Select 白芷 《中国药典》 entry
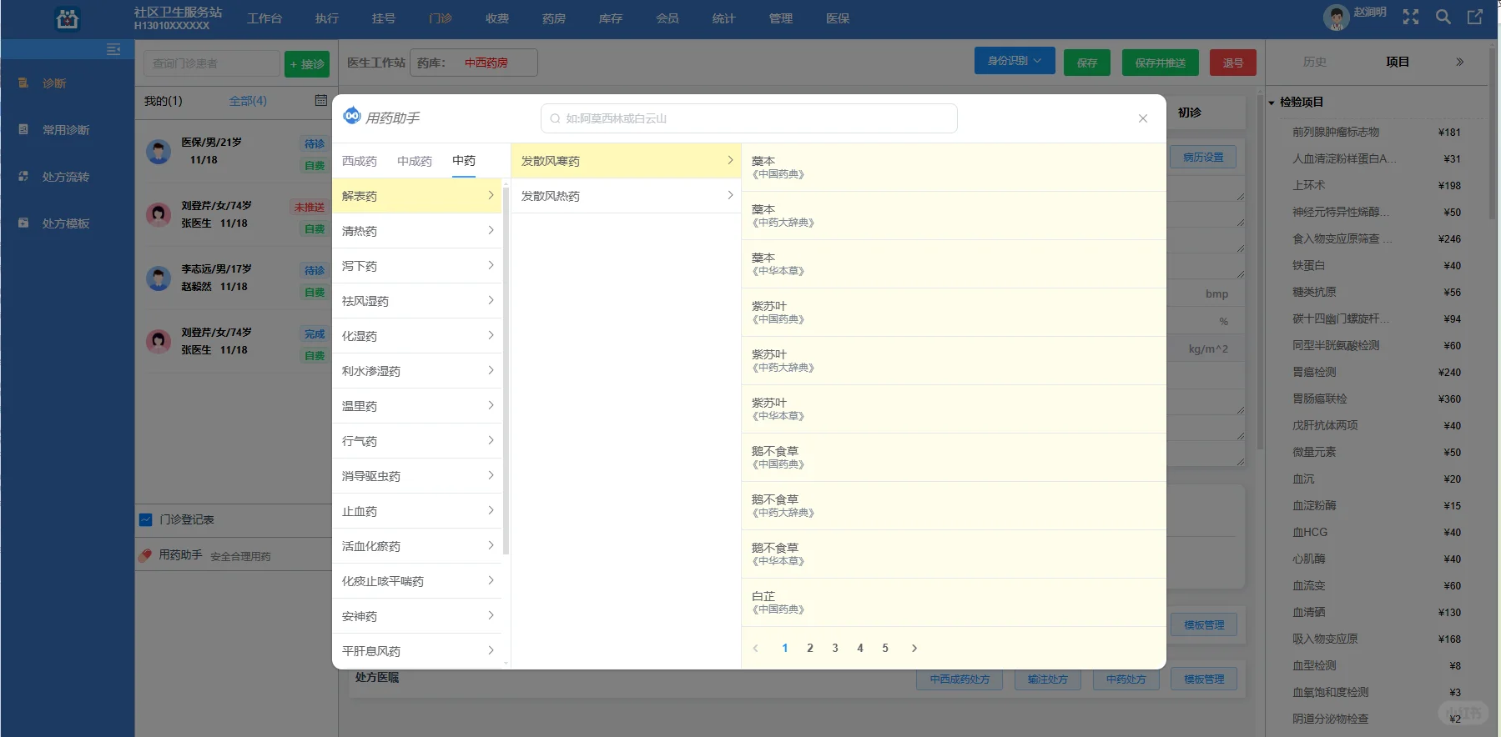Image resolution: width=1501 pixels, height=737 pixels. pyautogui.click(x=954, y=603)
